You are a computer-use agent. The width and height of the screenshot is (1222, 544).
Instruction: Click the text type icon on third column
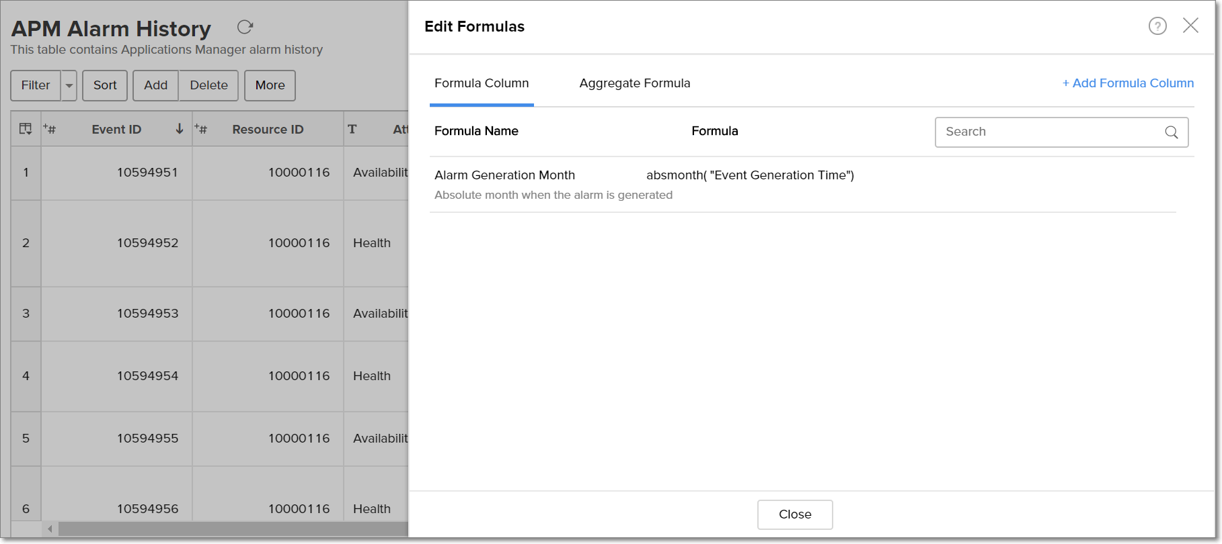[x=352, y=129]
